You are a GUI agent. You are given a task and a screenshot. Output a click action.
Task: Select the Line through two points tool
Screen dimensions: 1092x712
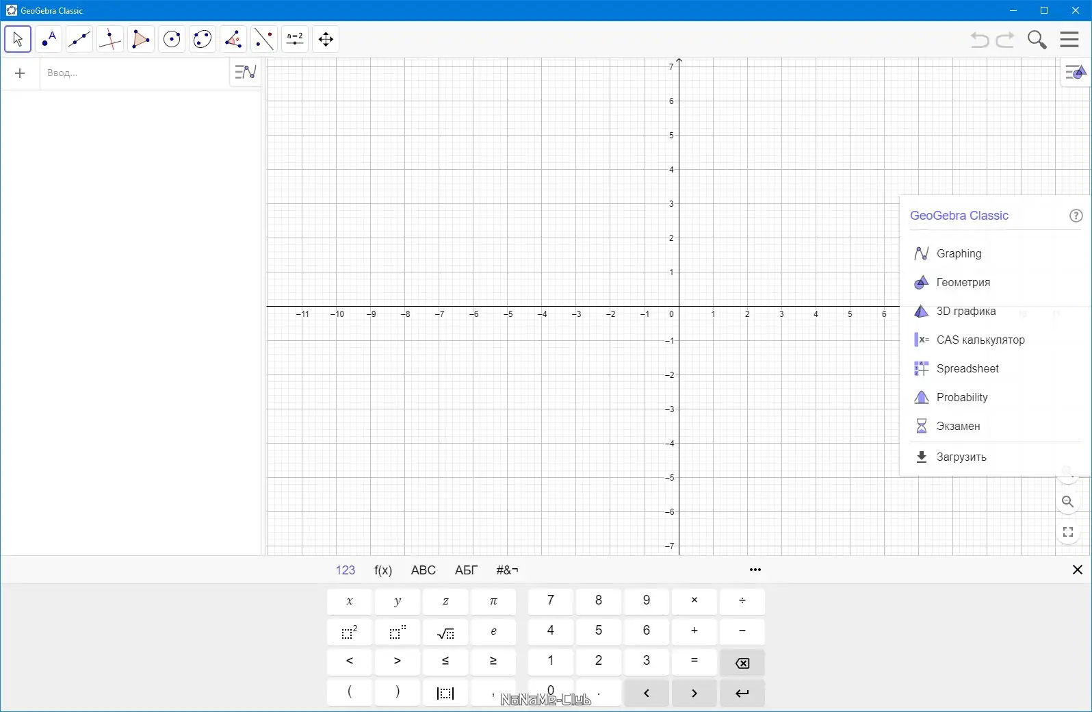(79, 39)
